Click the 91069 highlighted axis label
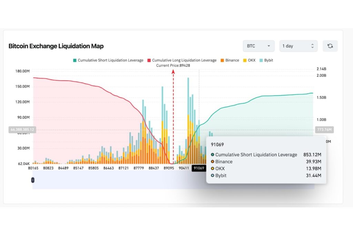This screenshot has width=353, height=235. [199, 168]
